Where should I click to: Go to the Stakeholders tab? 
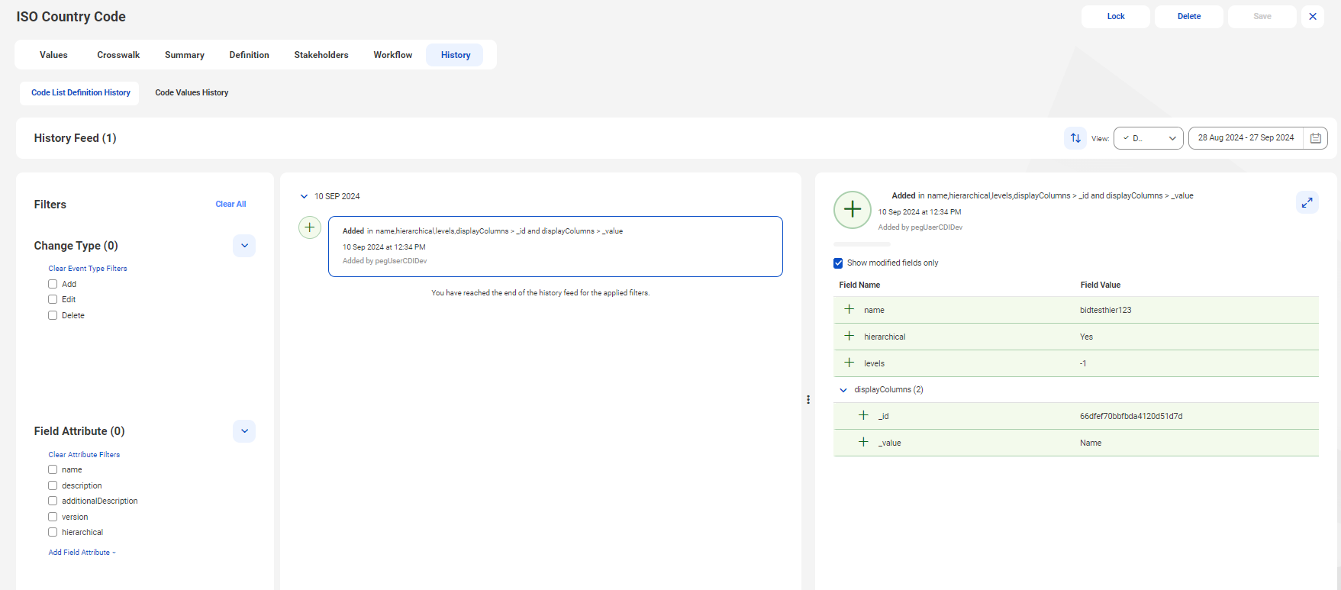[x=321, y=55]
